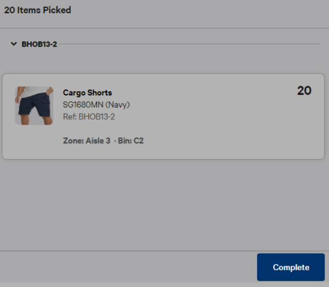Screen dimensions: 329x287
Task: Select the SG1680MN SKU code text
Action: (x=82, y=105)
